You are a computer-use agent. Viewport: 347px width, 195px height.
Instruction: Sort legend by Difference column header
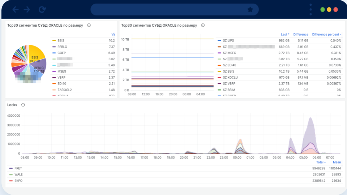301,34
